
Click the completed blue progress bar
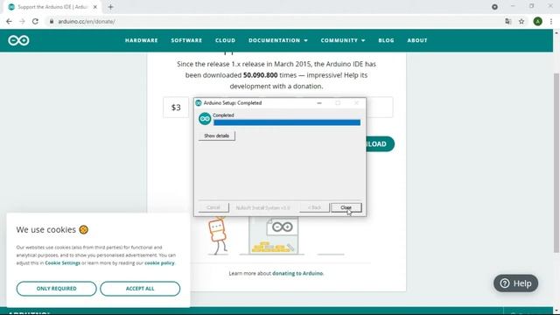coord(287,122)
